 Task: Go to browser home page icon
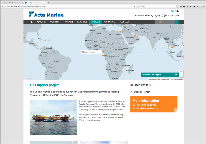(x=191, y=6)
